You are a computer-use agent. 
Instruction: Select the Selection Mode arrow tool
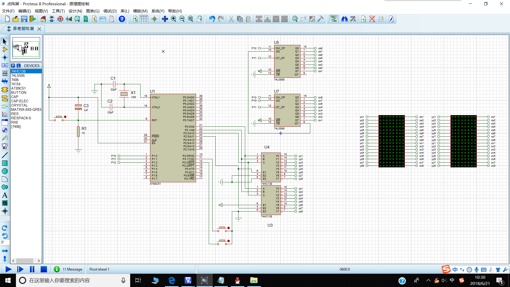[5, 41]
